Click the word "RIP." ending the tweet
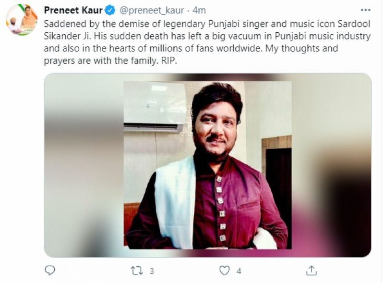The image size is (384, 283). pyautogui.click(x=172, y=62)
